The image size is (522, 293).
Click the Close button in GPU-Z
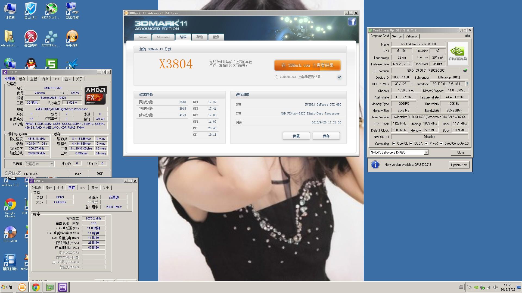461,152
